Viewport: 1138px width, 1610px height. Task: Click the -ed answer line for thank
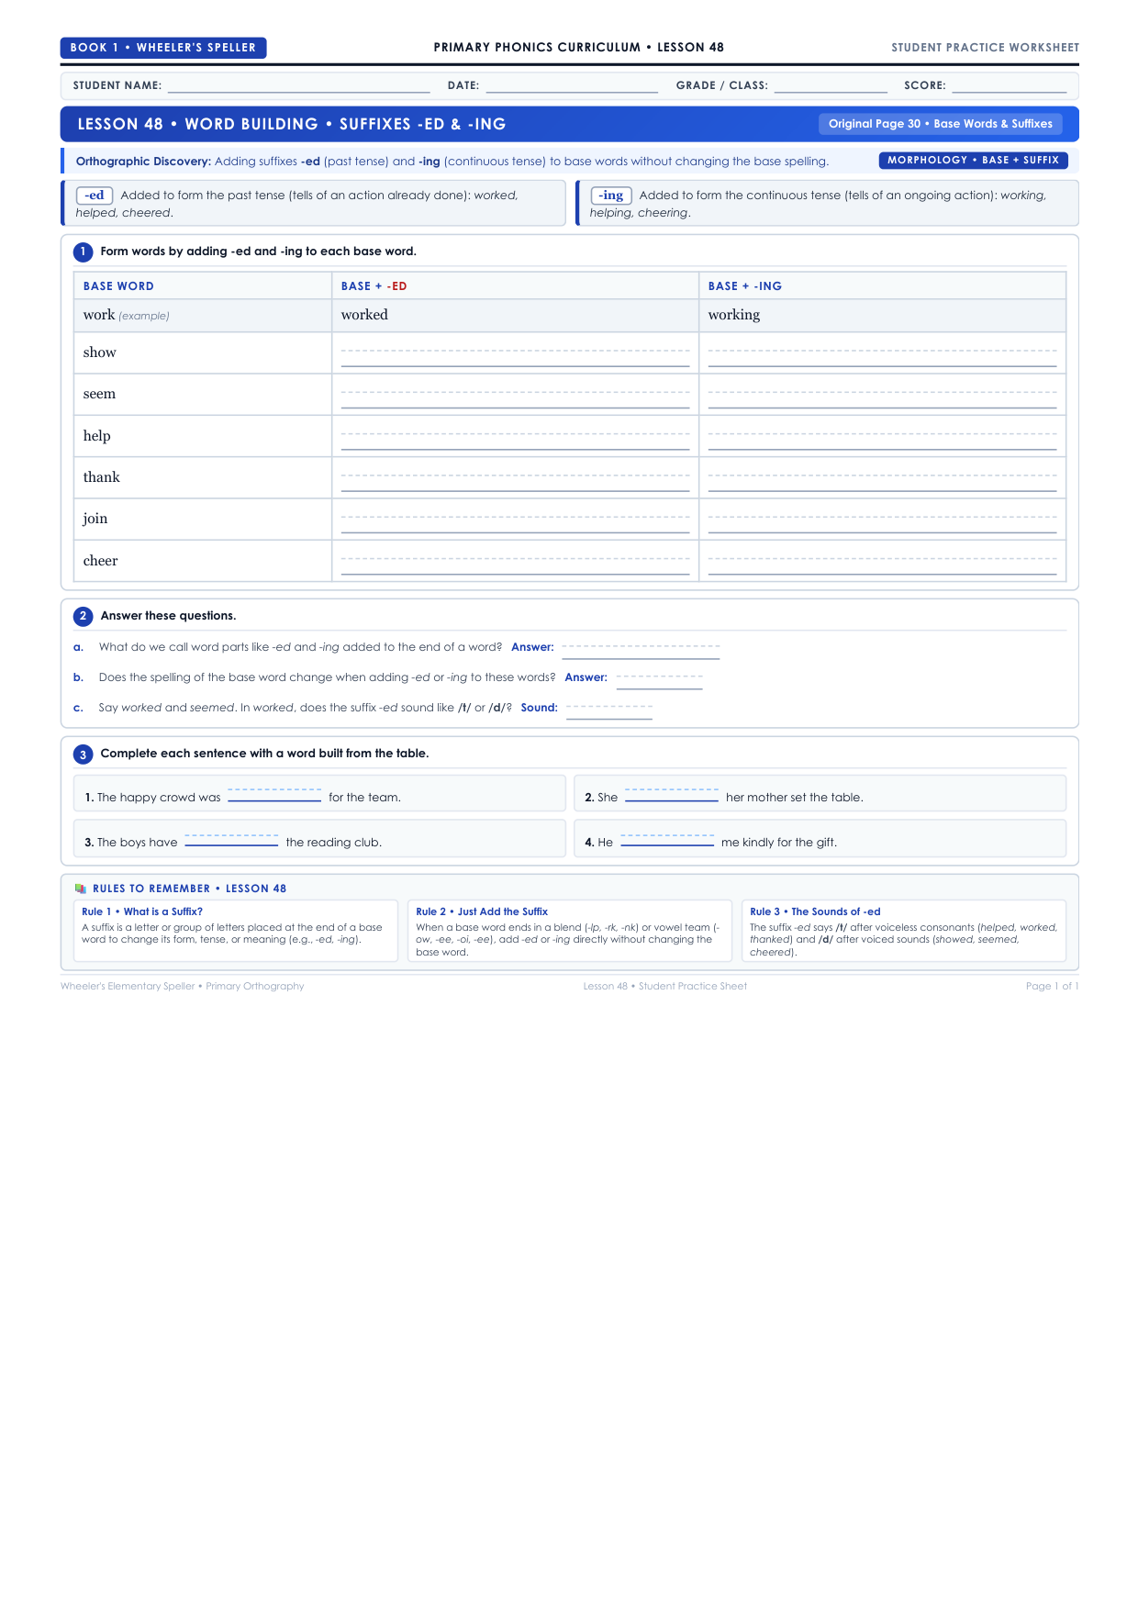point(515,483)
